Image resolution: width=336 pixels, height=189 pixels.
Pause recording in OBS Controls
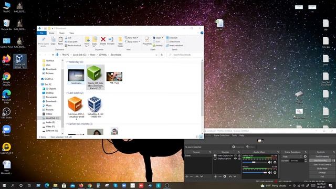tap(333, 161)
